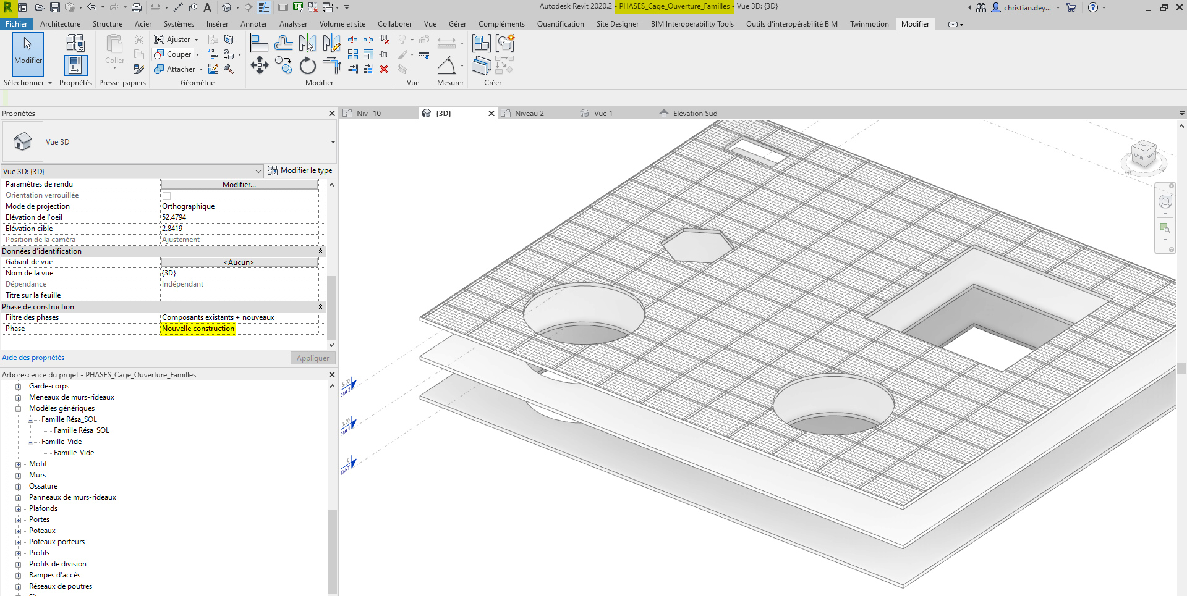
Task: Save the project using the floppy icon
Action: click(x=55, y=7)
